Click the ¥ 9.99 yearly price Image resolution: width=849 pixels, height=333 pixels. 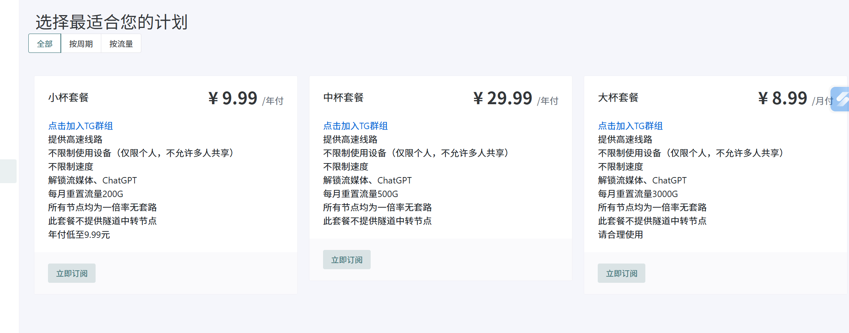(x=233, y=98)
